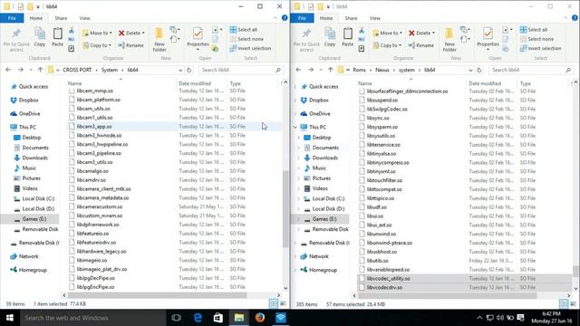This screenshot has height=326, width=580.
Task: Open the Store from the taskbar
Action: [x=218, y=318]
